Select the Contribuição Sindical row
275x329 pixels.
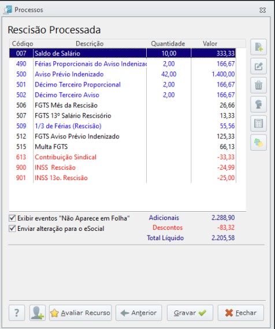(x=122, y=157)
